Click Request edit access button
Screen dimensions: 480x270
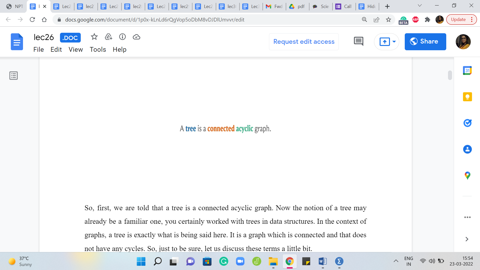pyautogui.click(x=304, y=41)
